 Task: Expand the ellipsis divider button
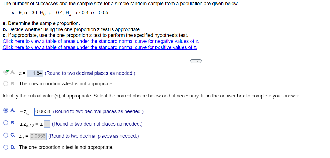pyautogui.click(x=196, y=61)
